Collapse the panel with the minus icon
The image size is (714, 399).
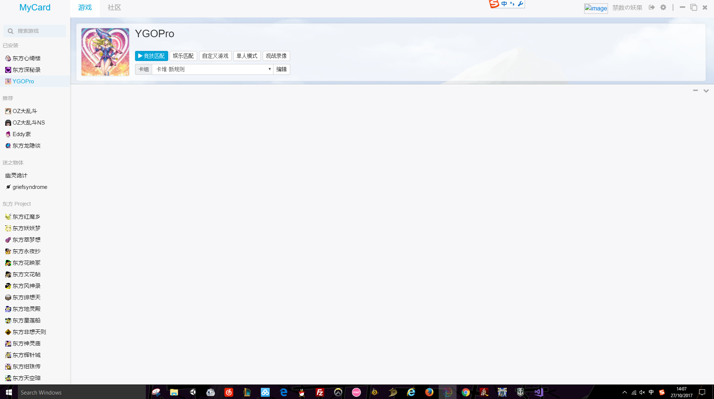pos(695,90)
